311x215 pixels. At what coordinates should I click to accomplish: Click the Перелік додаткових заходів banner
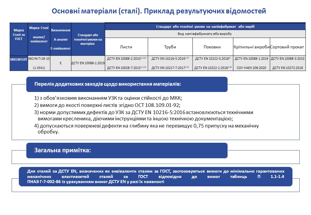[127, 84]
